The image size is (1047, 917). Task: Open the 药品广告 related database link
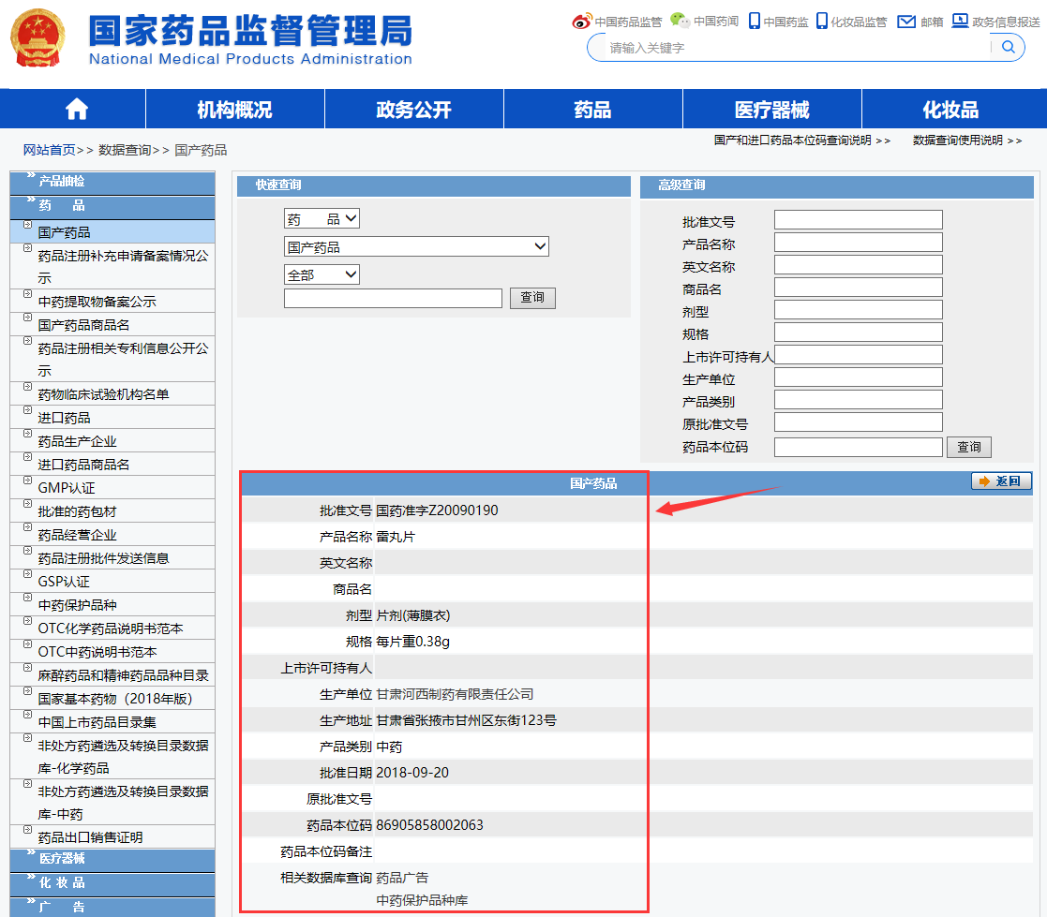402,878
